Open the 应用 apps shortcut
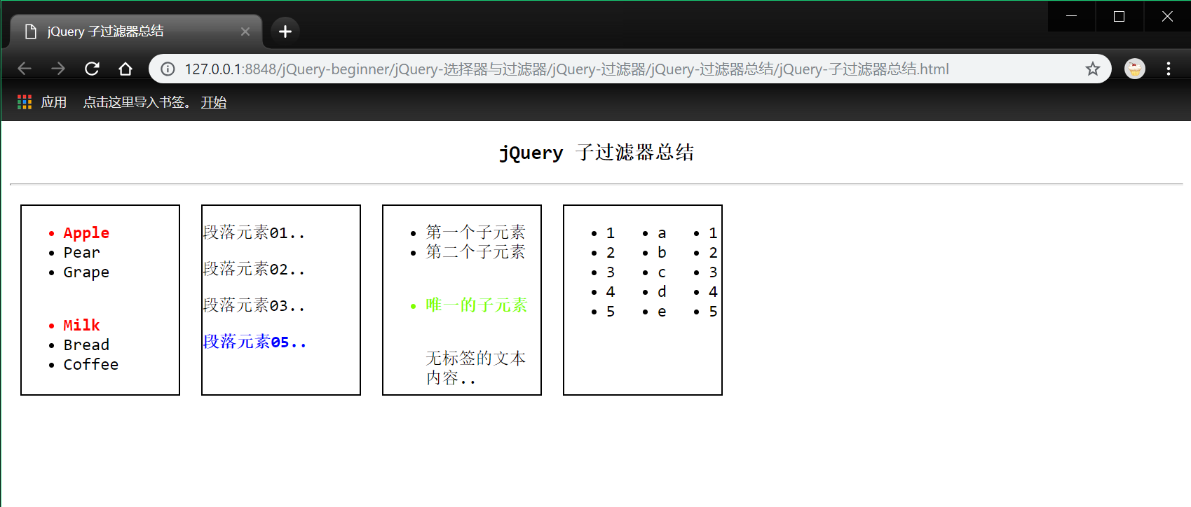1191x507 pixels. coord(42,102)
